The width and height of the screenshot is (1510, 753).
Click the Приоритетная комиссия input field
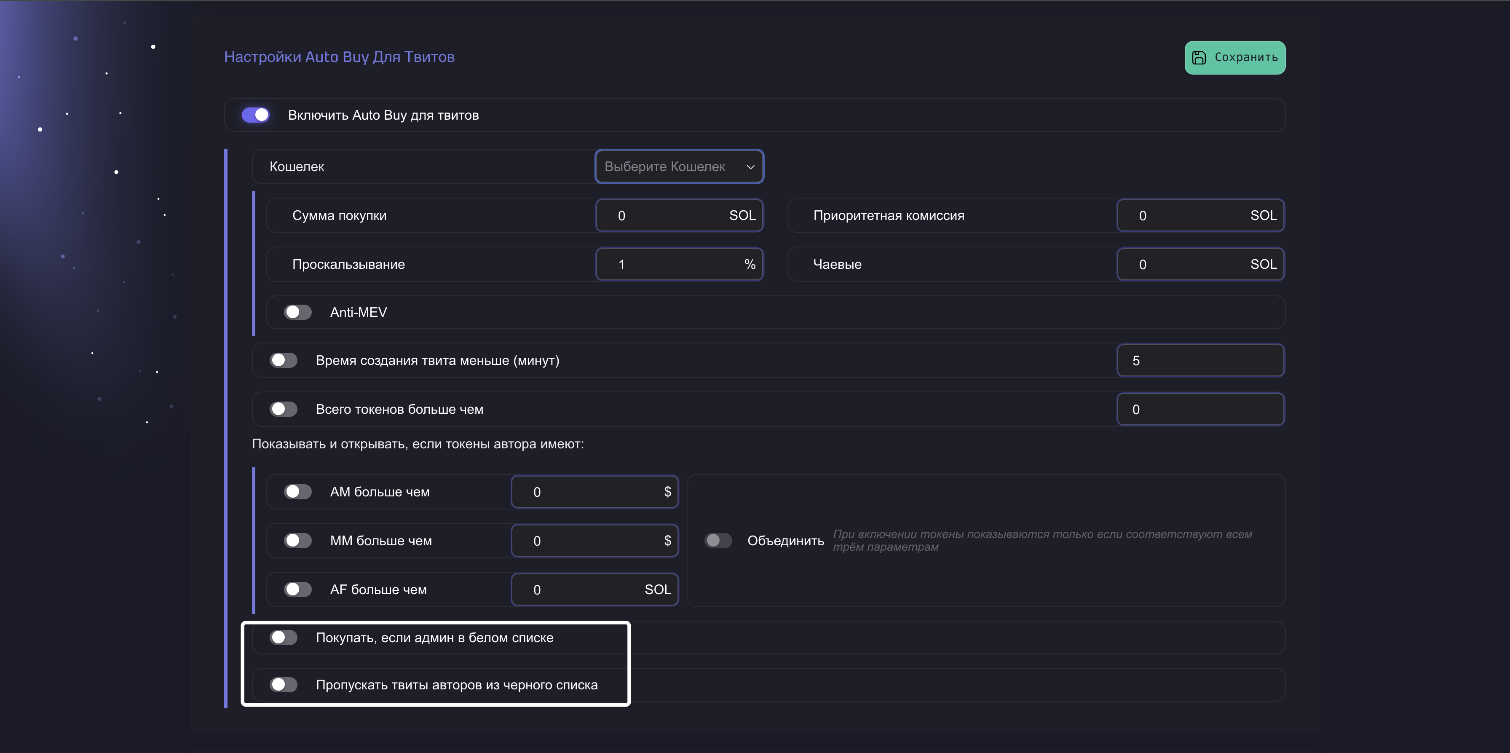coord(1190,216)
